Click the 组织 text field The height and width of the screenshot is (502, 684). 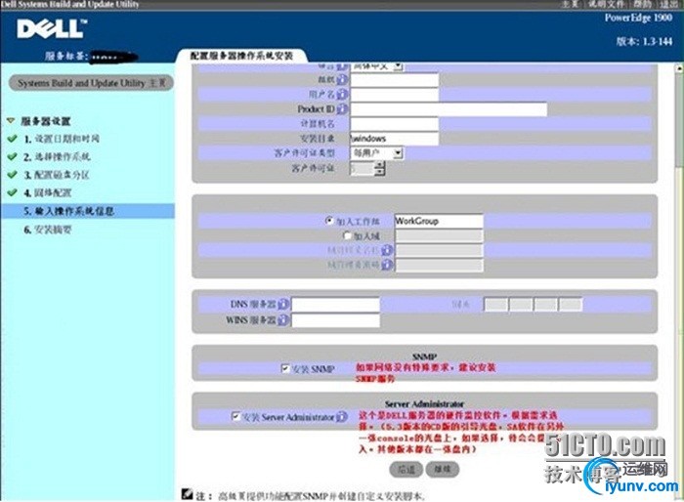pos(395,80)
